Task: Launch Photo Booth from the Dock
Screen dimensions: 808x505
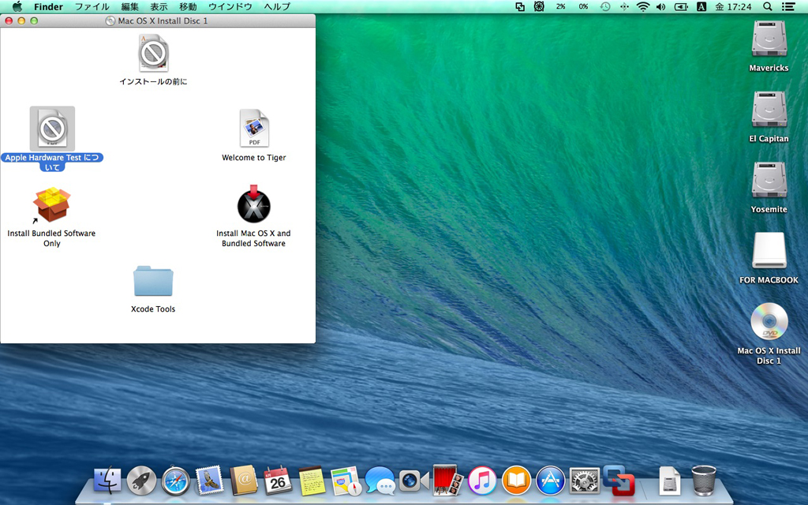Action: pyautogui.click(x=448, y=481)
